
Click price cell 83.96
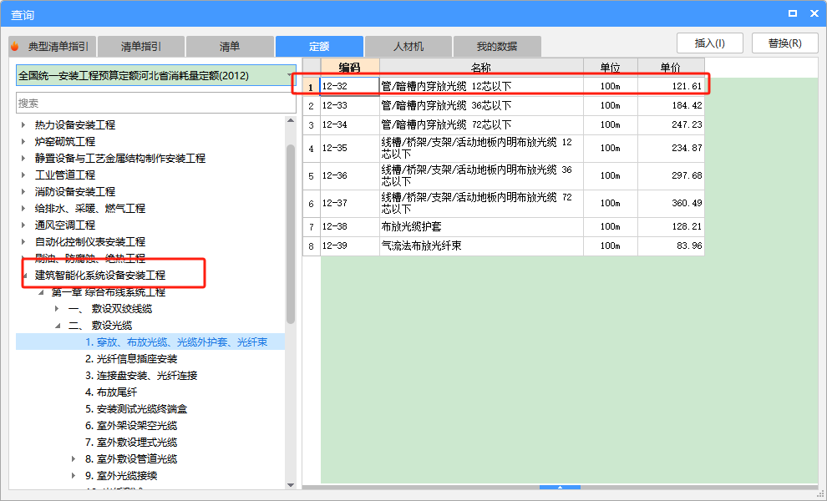(671, 245)
